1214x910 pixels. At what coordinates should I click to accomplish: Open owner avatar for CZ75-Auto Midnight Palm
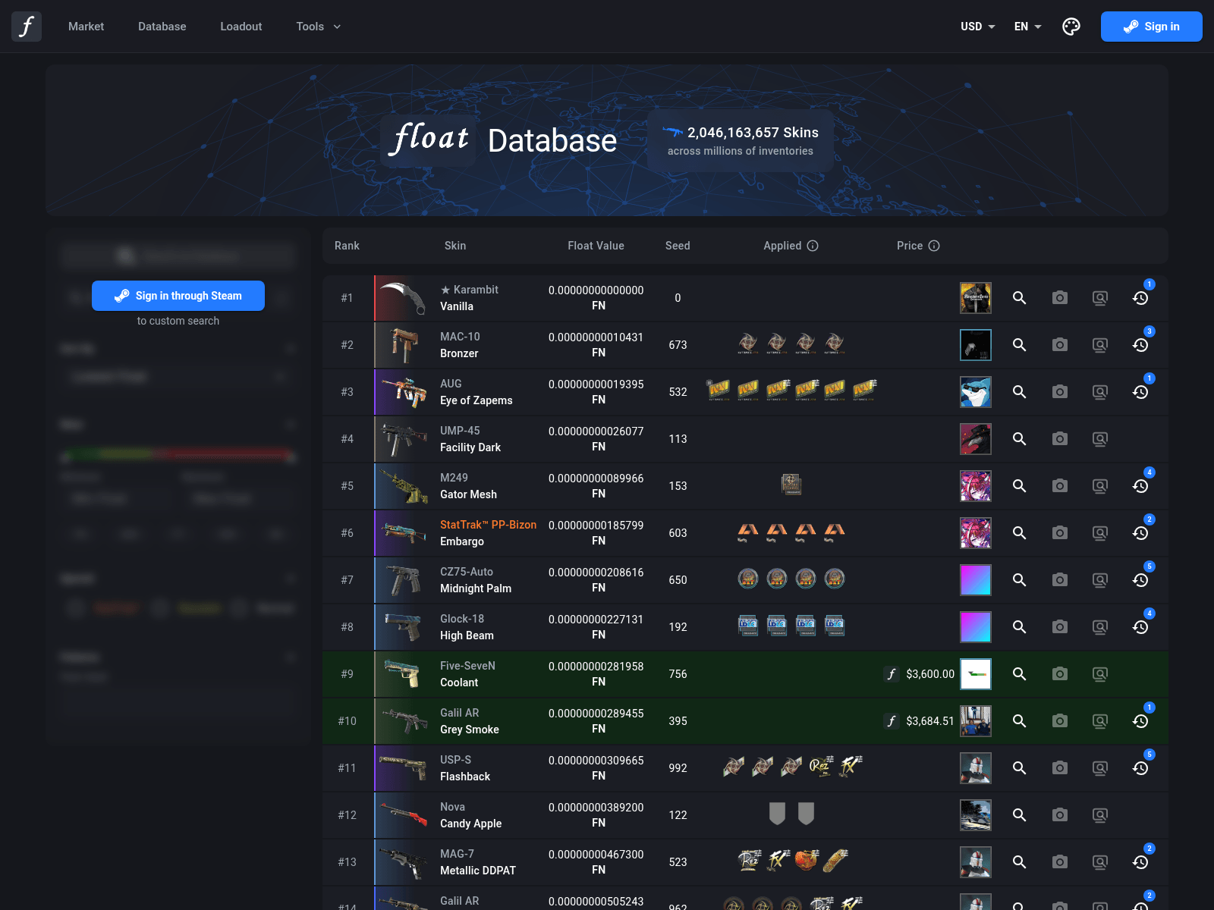[976, 580]
